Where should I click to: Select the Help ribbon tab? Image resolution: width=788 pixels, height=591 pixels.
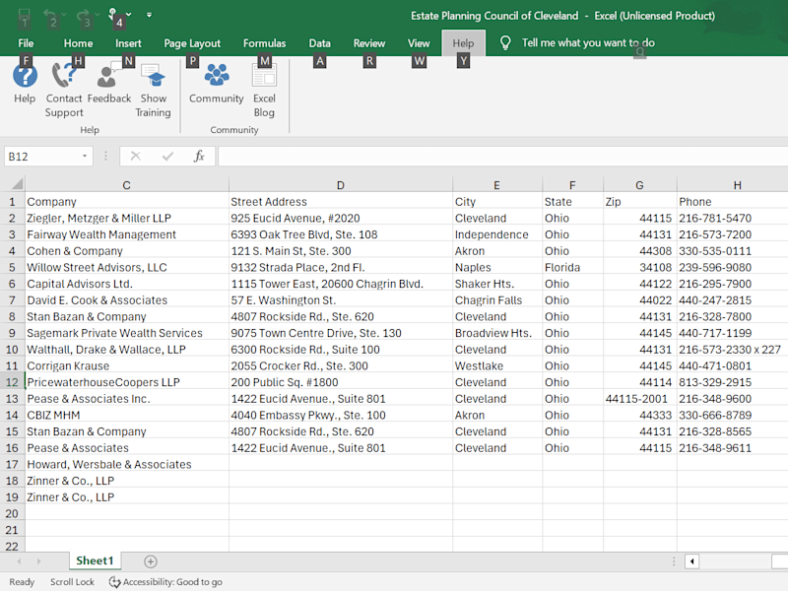[x=463, y=43]
